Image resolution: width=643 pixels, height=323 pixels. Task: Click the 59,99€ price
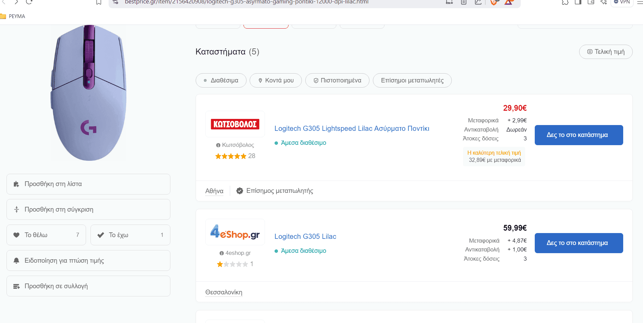pos(515,228)
